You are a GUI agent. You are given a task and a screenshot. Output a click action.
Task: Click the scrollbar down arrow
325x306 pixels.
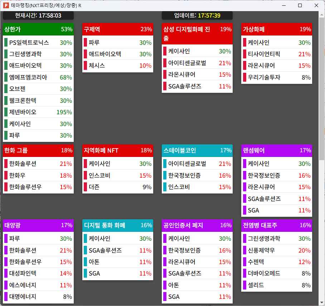322,302
